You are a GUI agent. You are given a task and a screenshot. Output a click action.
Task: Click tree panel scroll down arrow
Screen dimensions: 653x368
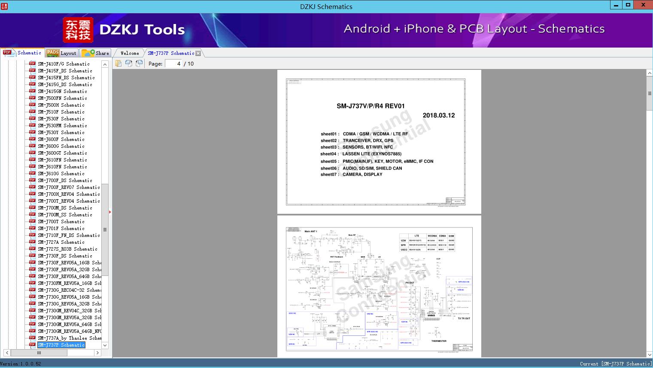point(105,345)
